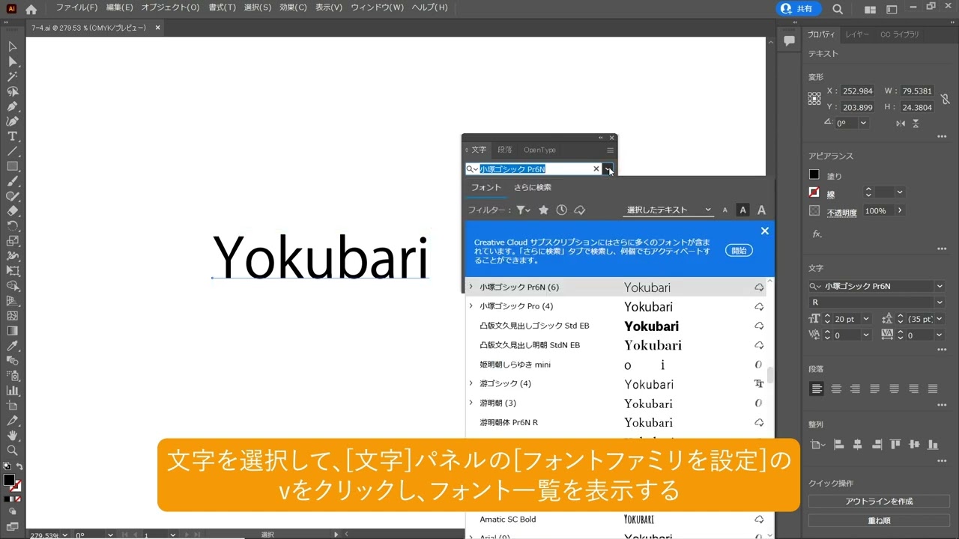Select the Rectangle tool
Image resolution: width=959 pixels, height=539 pixels.
pos(13,166)
